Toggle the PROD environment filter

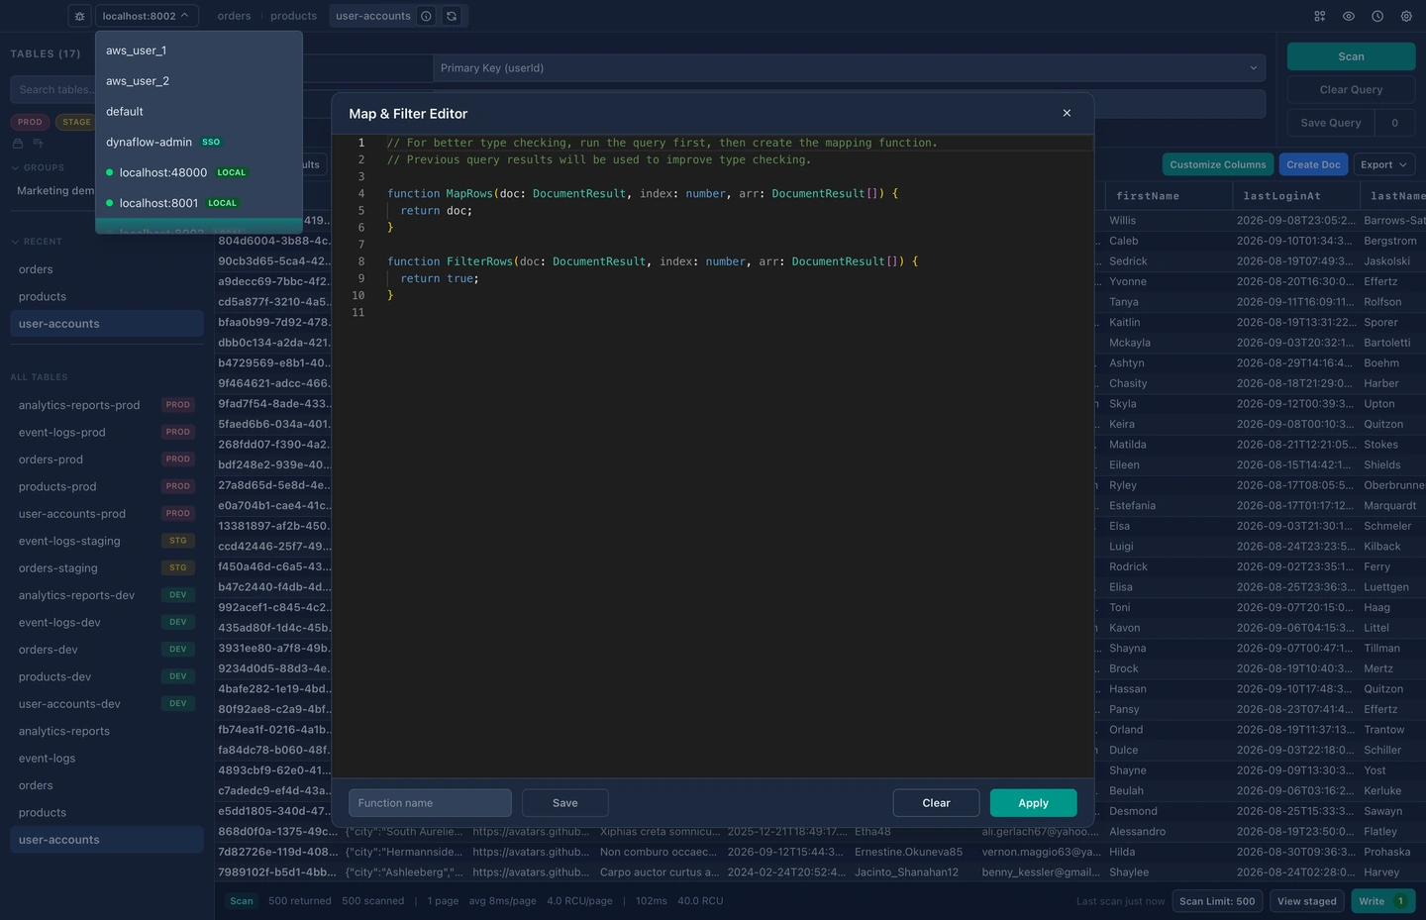click(x=30, y=122)
